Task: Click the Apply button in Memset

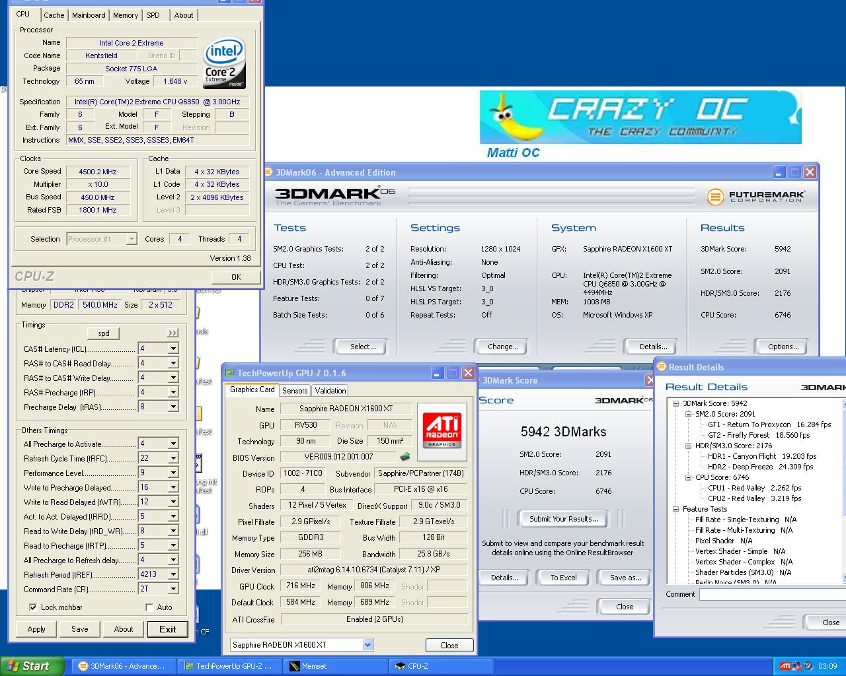Action: [36, 629]
